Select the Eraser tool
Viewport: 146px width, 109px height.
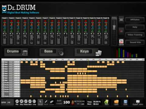pos(52,102)
